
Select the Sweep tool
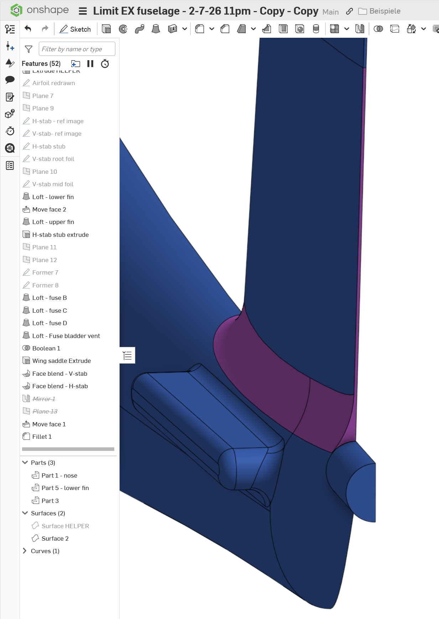click(140, 29)
